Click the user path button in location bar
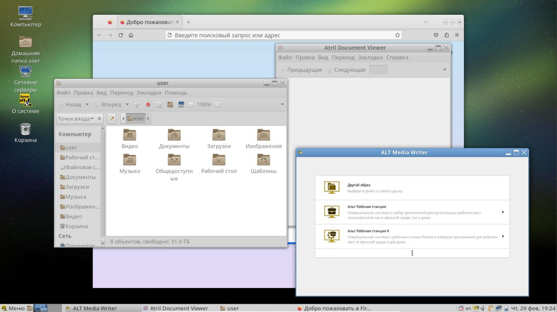Viewport: 557px width, 312px height. (135, 118)
